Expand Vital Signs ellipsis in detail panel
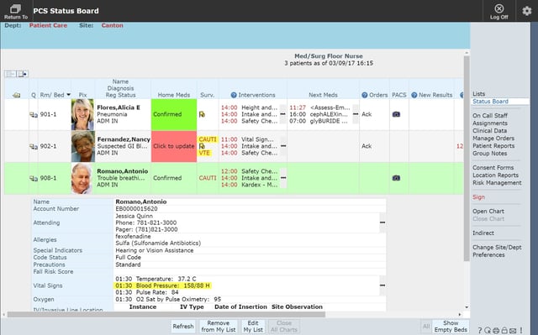Screen dimensions: 538x335 382,285
